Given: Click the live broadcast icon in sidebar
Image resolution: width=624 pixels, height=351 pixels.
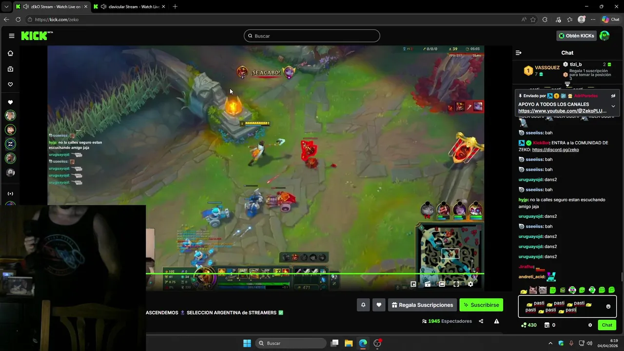Looking at the screenshot, I should coord(10,194).
